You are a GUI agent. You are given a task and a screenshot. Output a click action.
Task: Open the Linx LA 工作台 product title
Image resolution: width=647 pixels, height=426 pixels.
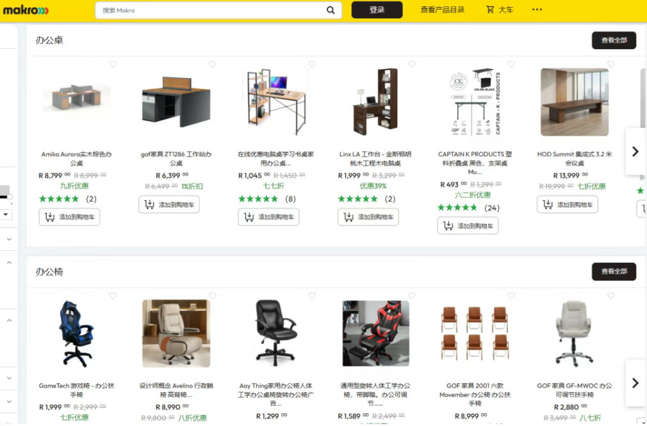[x=375, y=159]
